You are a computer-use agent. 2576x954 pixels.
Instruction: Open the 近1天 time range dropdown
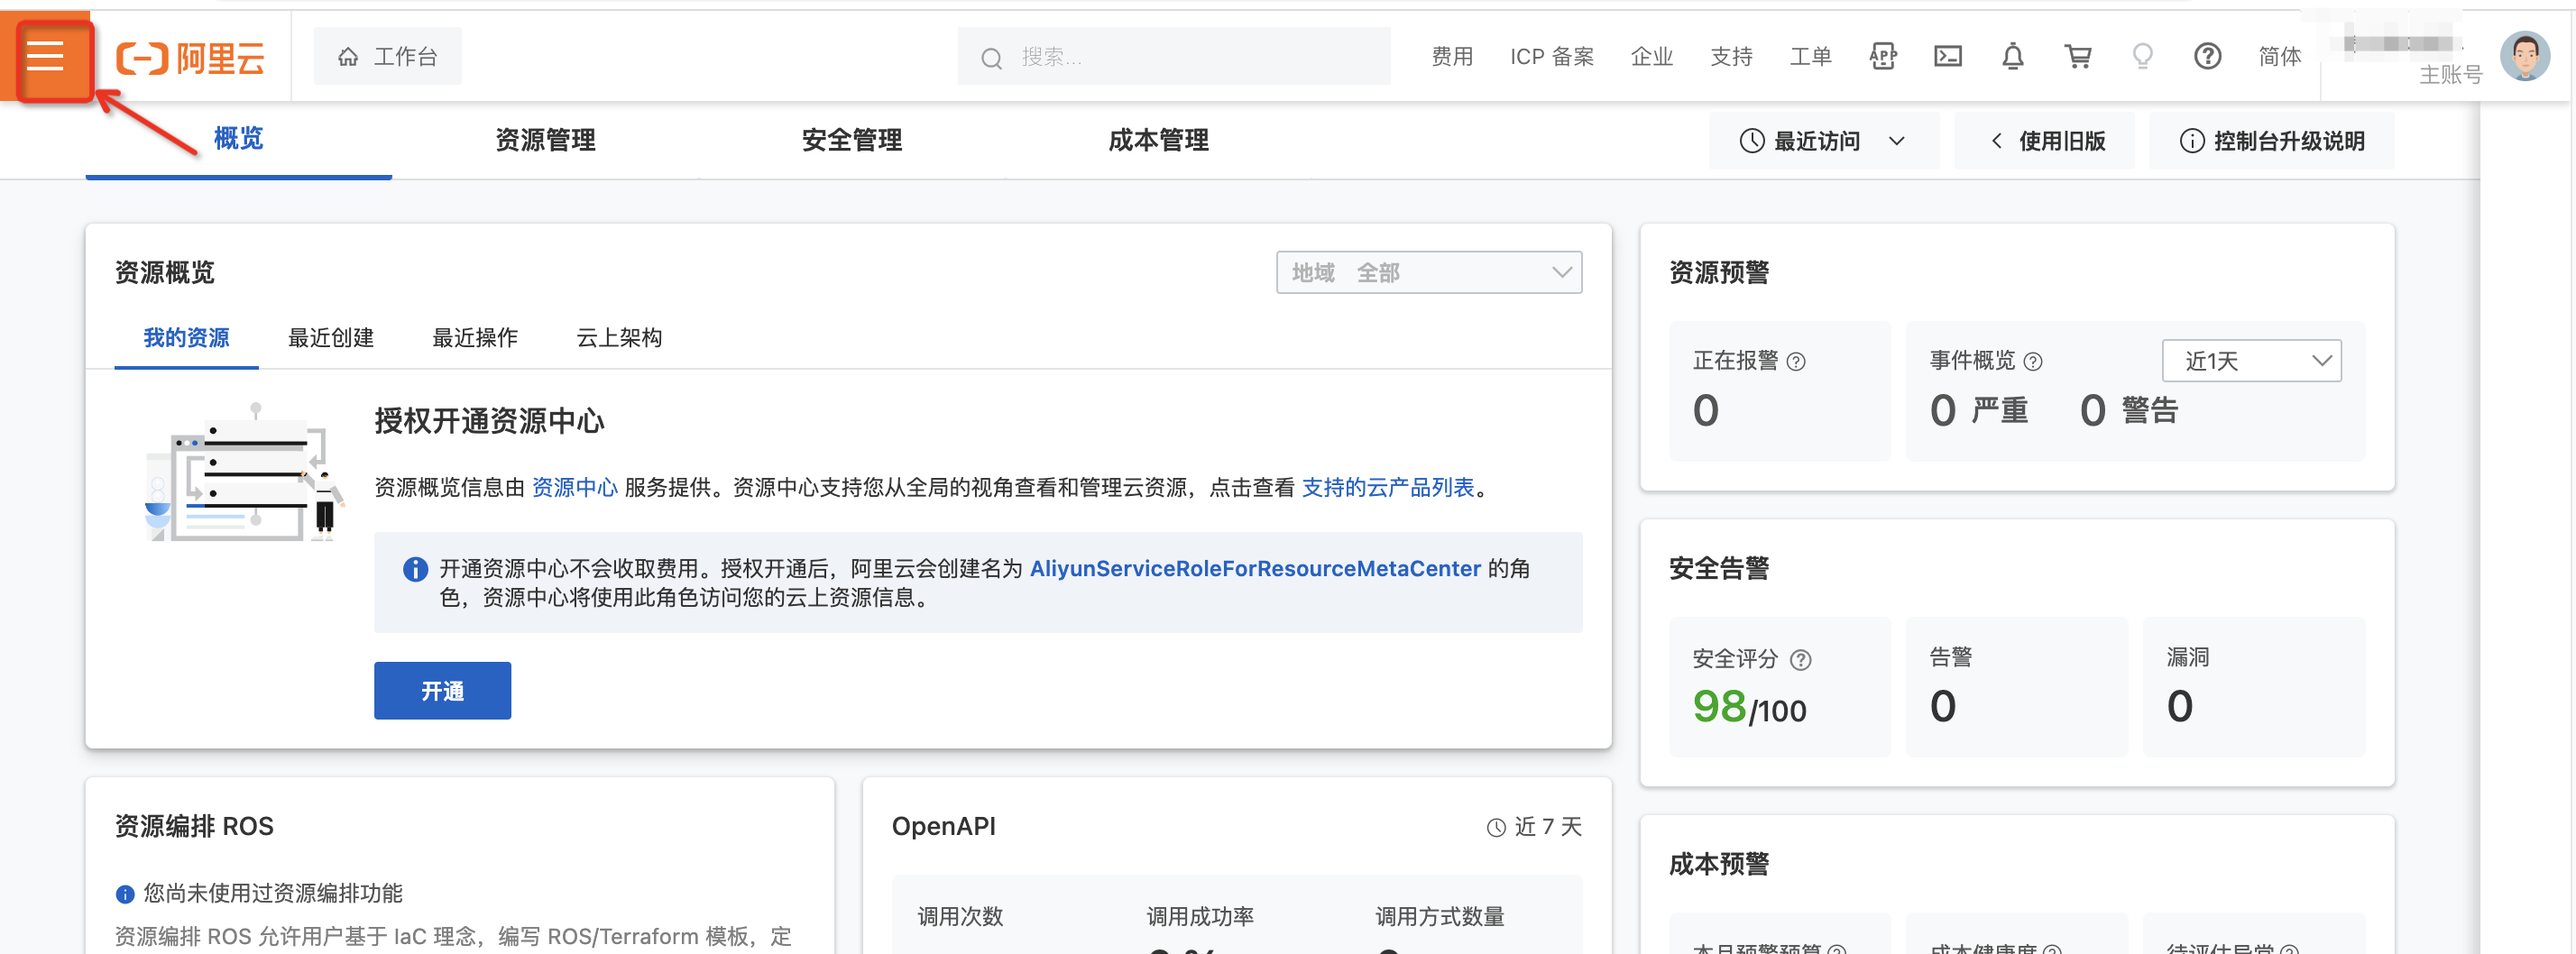(2252, 361)
